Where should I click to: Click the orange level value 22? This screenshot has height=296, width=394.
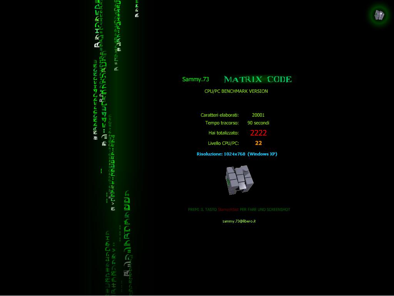pos(259,143)
